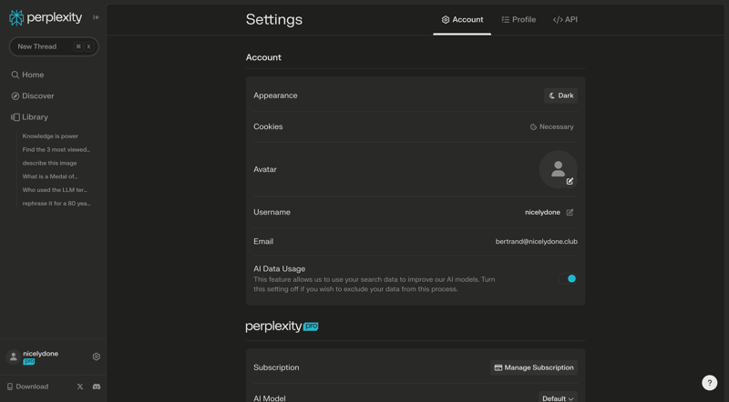Go to Home in sidebar
The height and width of the screenshot is (402, 729).
[27, 75]
